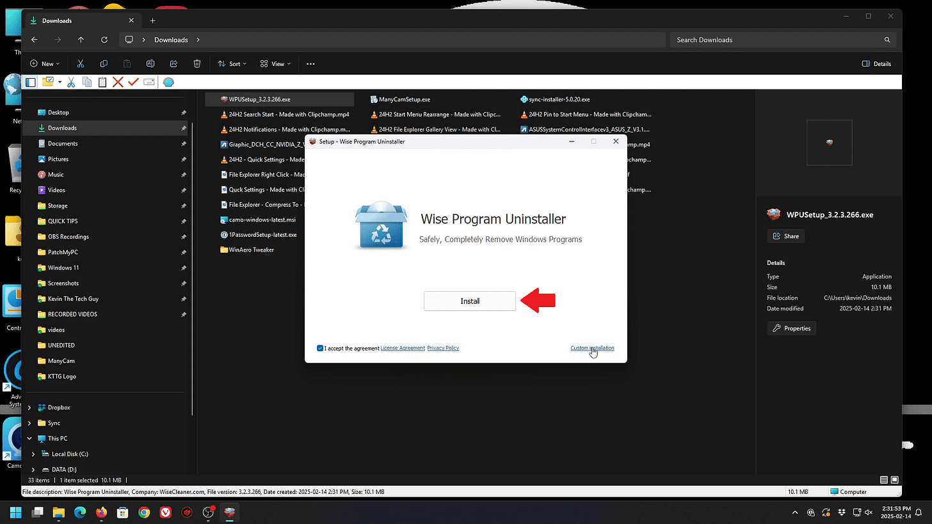The width and height of the screenshot is (932, 524).
Task: Open the Privacy Policy link
Action: [x=443, y=348]
